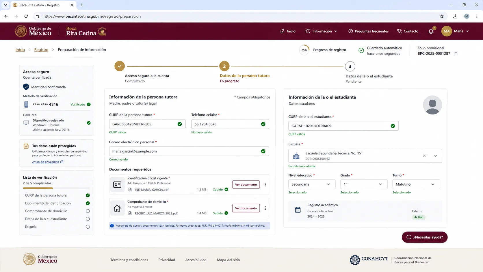Image resolution: width=483 pixels, height=272 pixels.
Task: Select step 3 Datos de la o el estudiante
Action: pos(350,66)
